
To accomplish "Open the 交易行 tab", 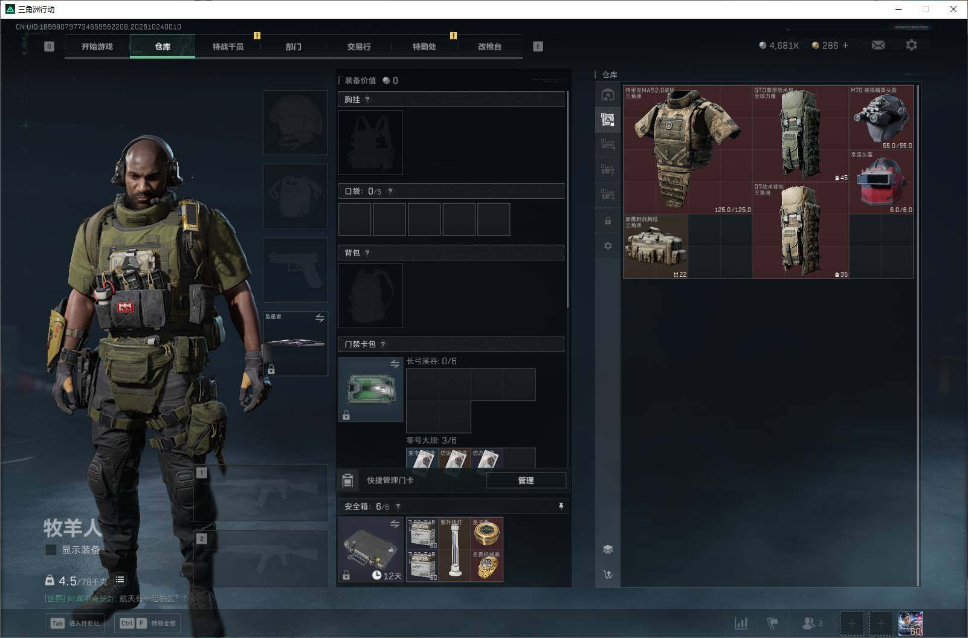I will pos(359,47).
